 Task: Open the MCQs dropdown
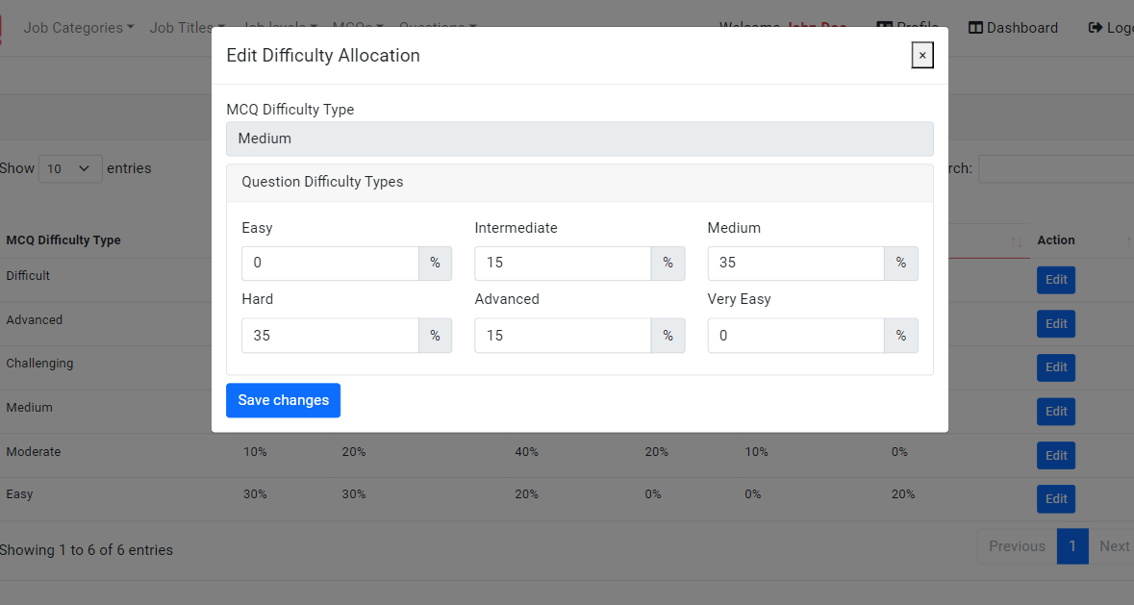pos(351,27)
